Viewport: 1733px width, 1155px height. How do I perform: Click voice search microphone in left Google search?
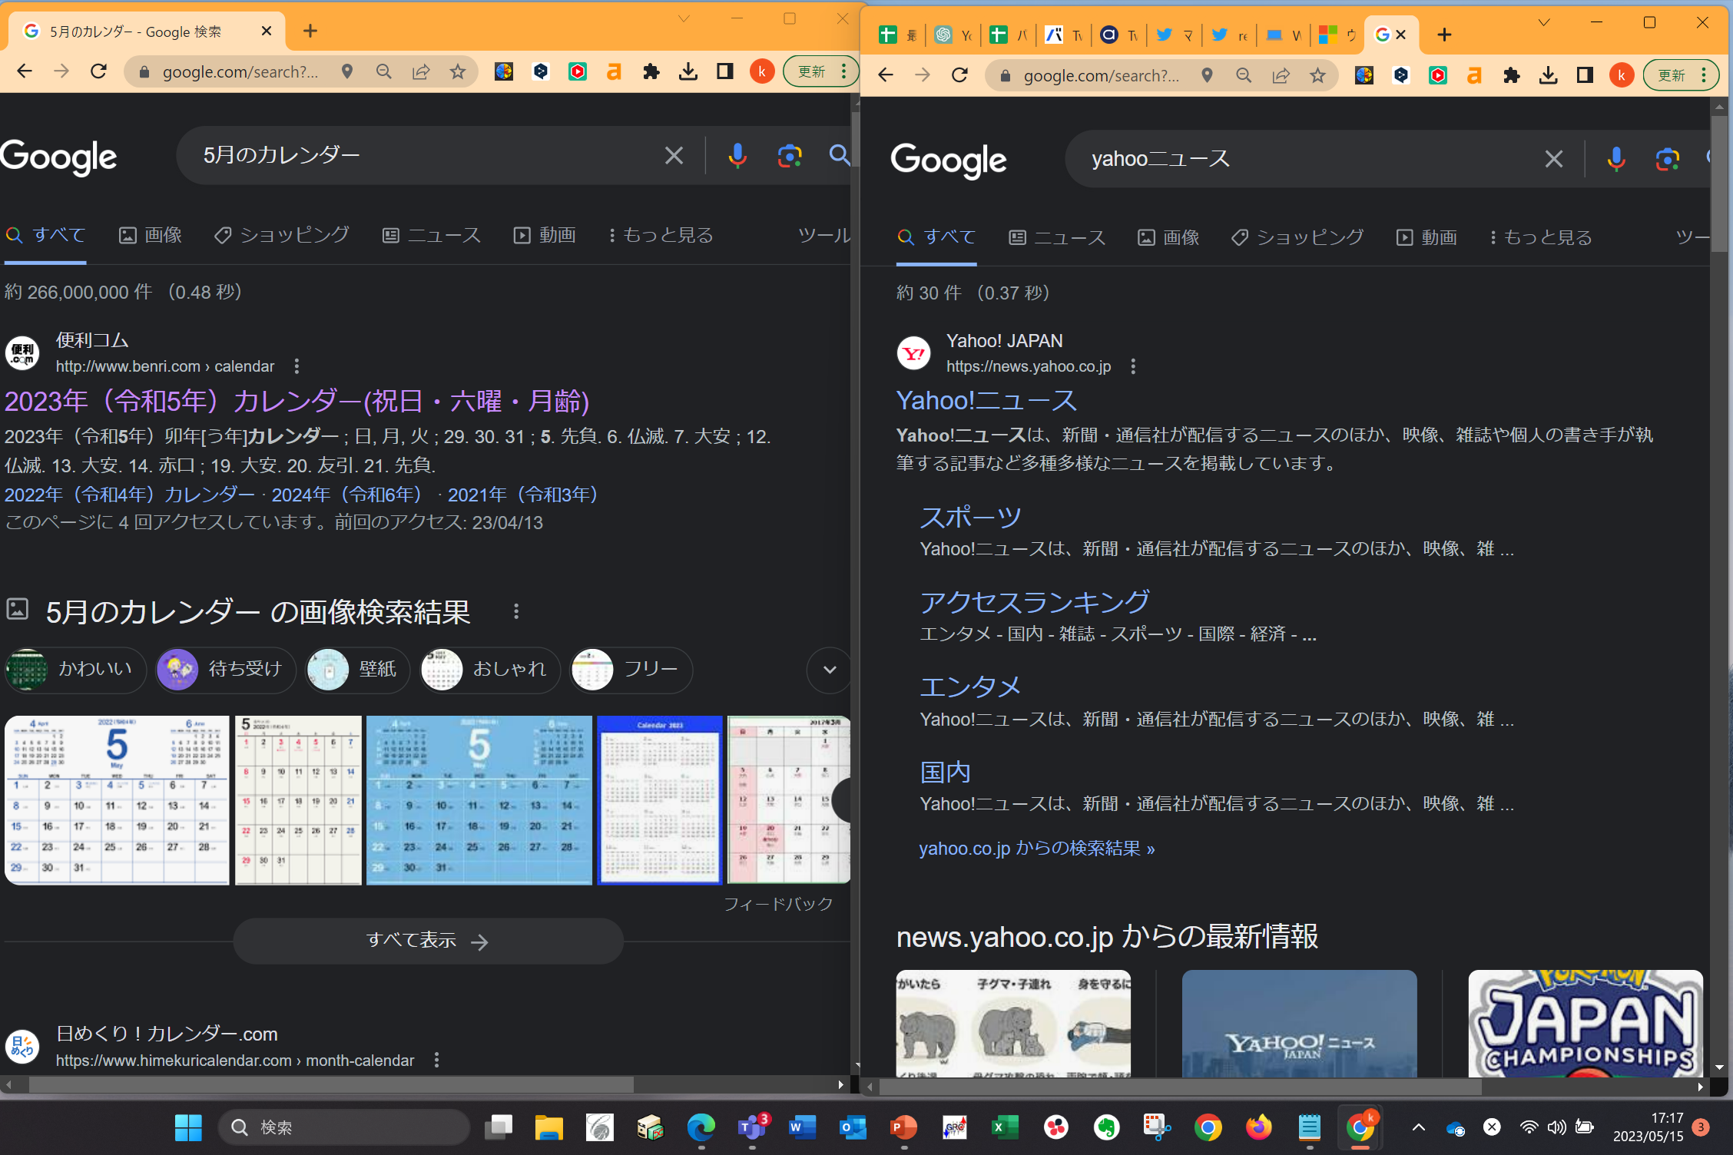point(737,156)
